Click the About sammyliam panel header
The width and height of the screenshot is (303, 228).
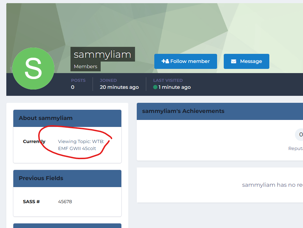pos(67,118)
